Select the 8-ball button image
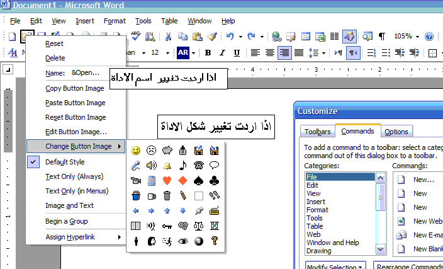The width and height of the screenshot is (443, 269). click(x=199, y=241)
